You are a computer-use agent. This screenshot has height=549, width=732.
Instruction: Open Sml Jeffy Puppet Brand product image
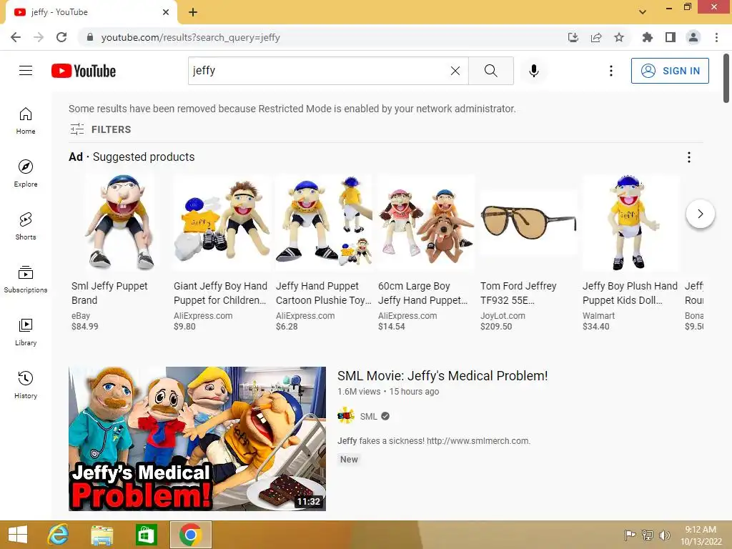[120, 223]
